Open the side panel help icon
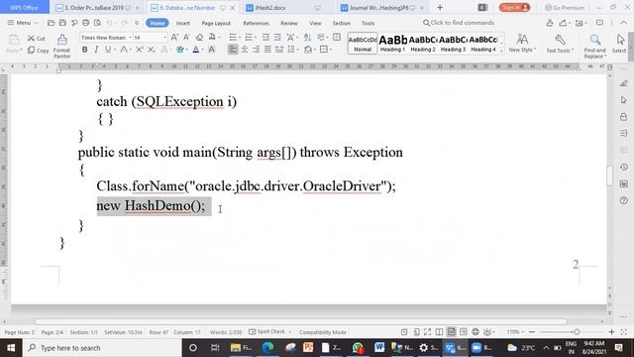The image size is (634, 357). coord(623,200)
